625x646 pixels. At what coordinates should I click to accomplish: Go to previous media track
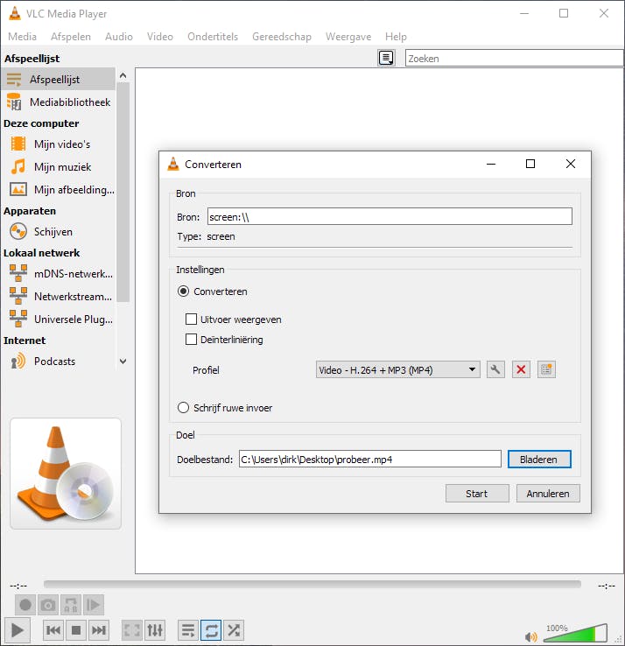53,630
